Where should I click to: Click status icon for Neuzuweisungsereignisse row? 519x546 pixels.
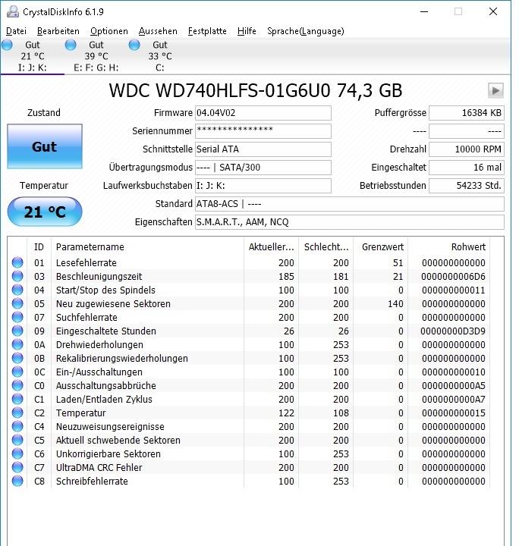coord(17,426)
